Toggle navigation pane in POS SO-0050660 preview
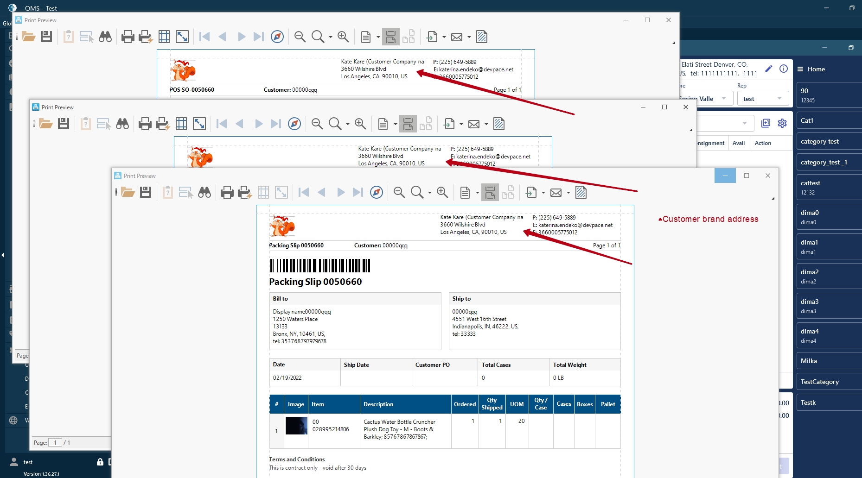The width and height of the screenshot is (862, 478). point(277,37)
